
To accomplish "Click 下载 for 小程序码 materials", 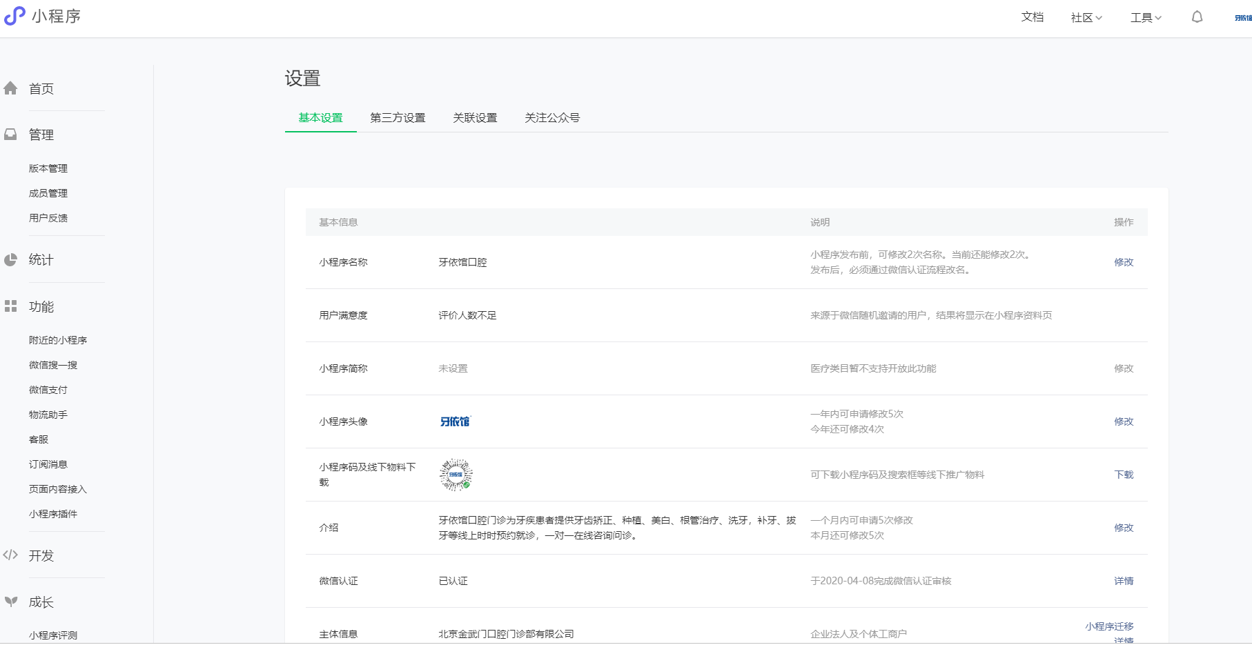I will [x=1124, y=475].
